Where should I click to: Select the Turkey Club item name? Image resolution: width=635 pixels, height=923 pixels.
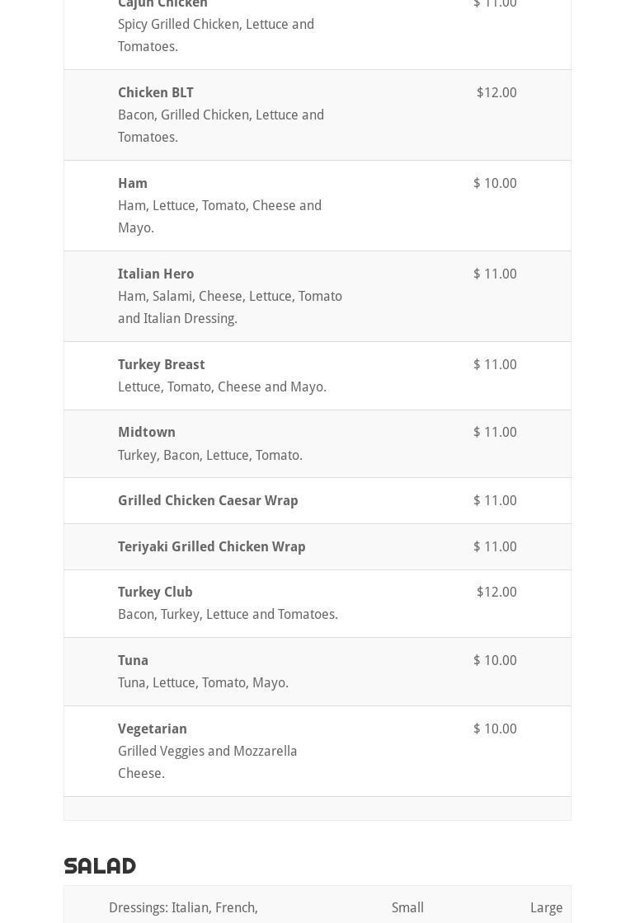[155, 592]
